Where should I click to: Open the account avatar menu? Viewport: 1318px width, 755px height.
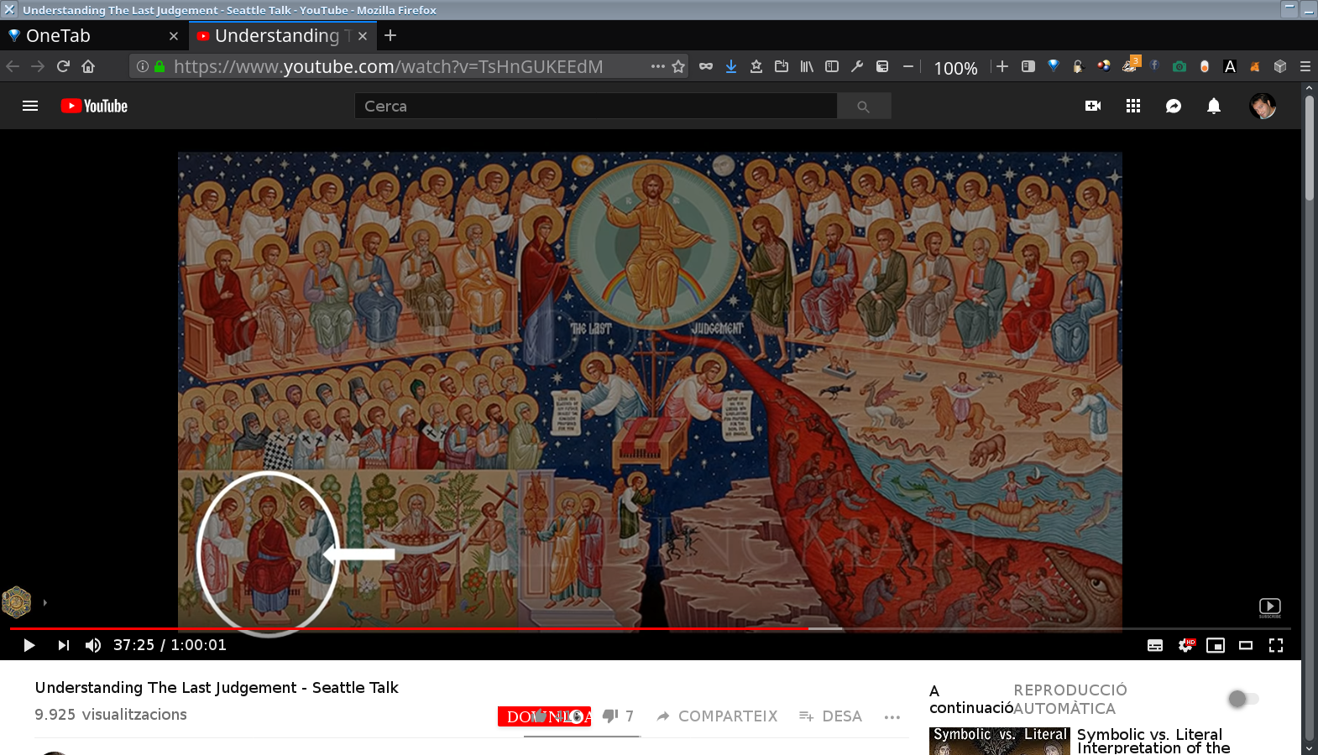[x=1263, y=106]
